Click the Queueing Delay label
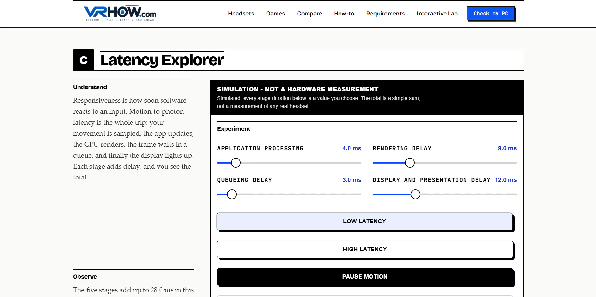 pyautogui.click(x=245, y=180)
